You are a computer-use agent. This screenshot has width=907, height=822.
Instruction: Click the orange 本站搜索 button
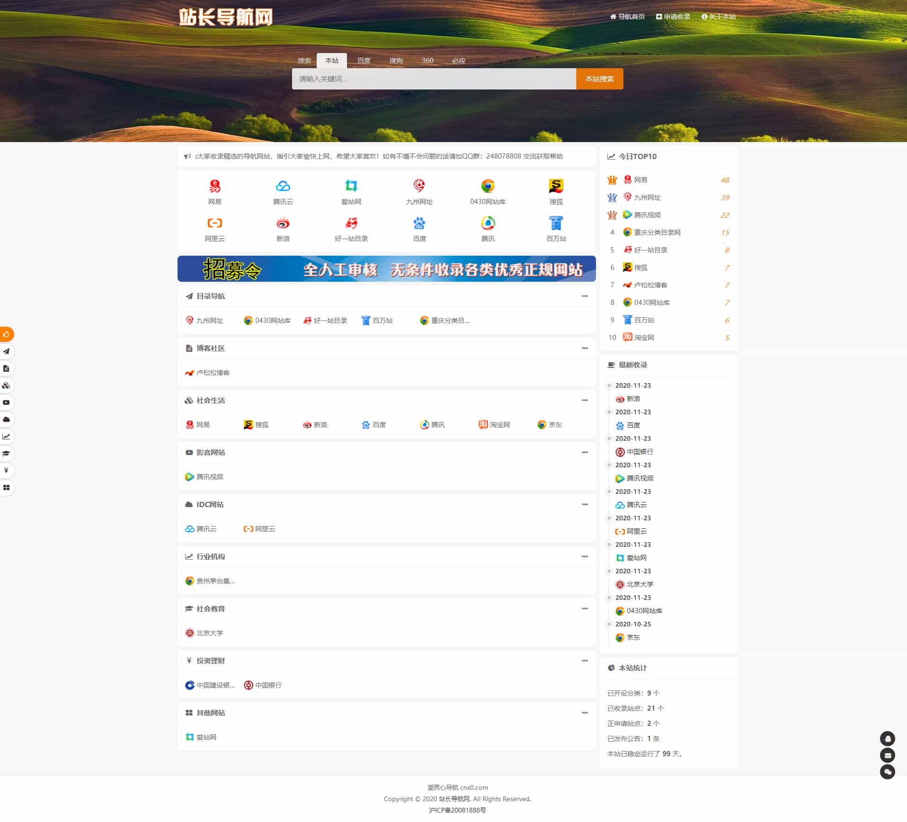pyautogui.click(x=599, y=79)
